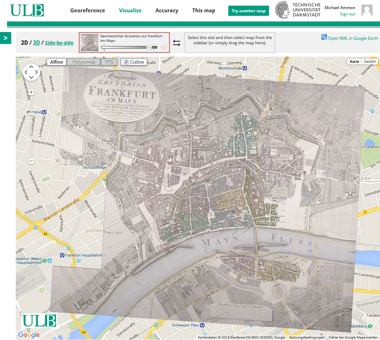The width and height of the screenshot is (380, 340).
Task: Switch the base map to Satellit
Action: pyautogui.click(x=369, y=62)
